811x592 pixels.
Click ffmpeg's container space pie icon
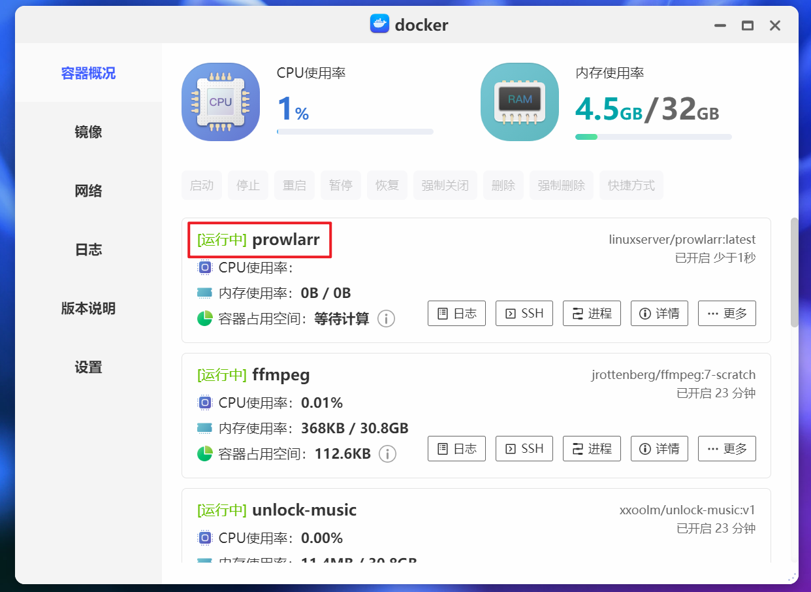(x=205, y=453)
